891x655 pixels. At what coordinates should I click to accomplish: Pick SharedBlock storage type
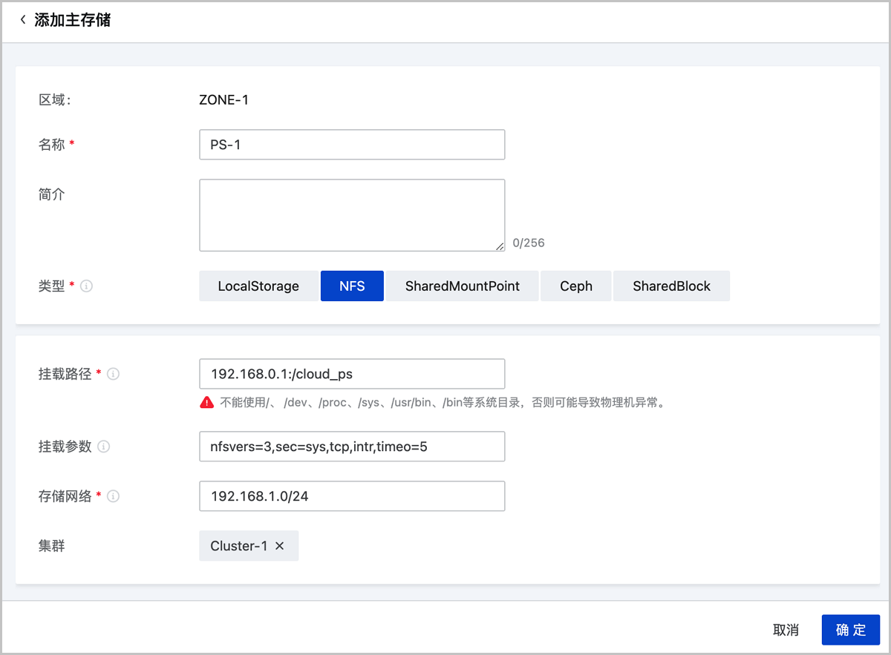point(671,286)
